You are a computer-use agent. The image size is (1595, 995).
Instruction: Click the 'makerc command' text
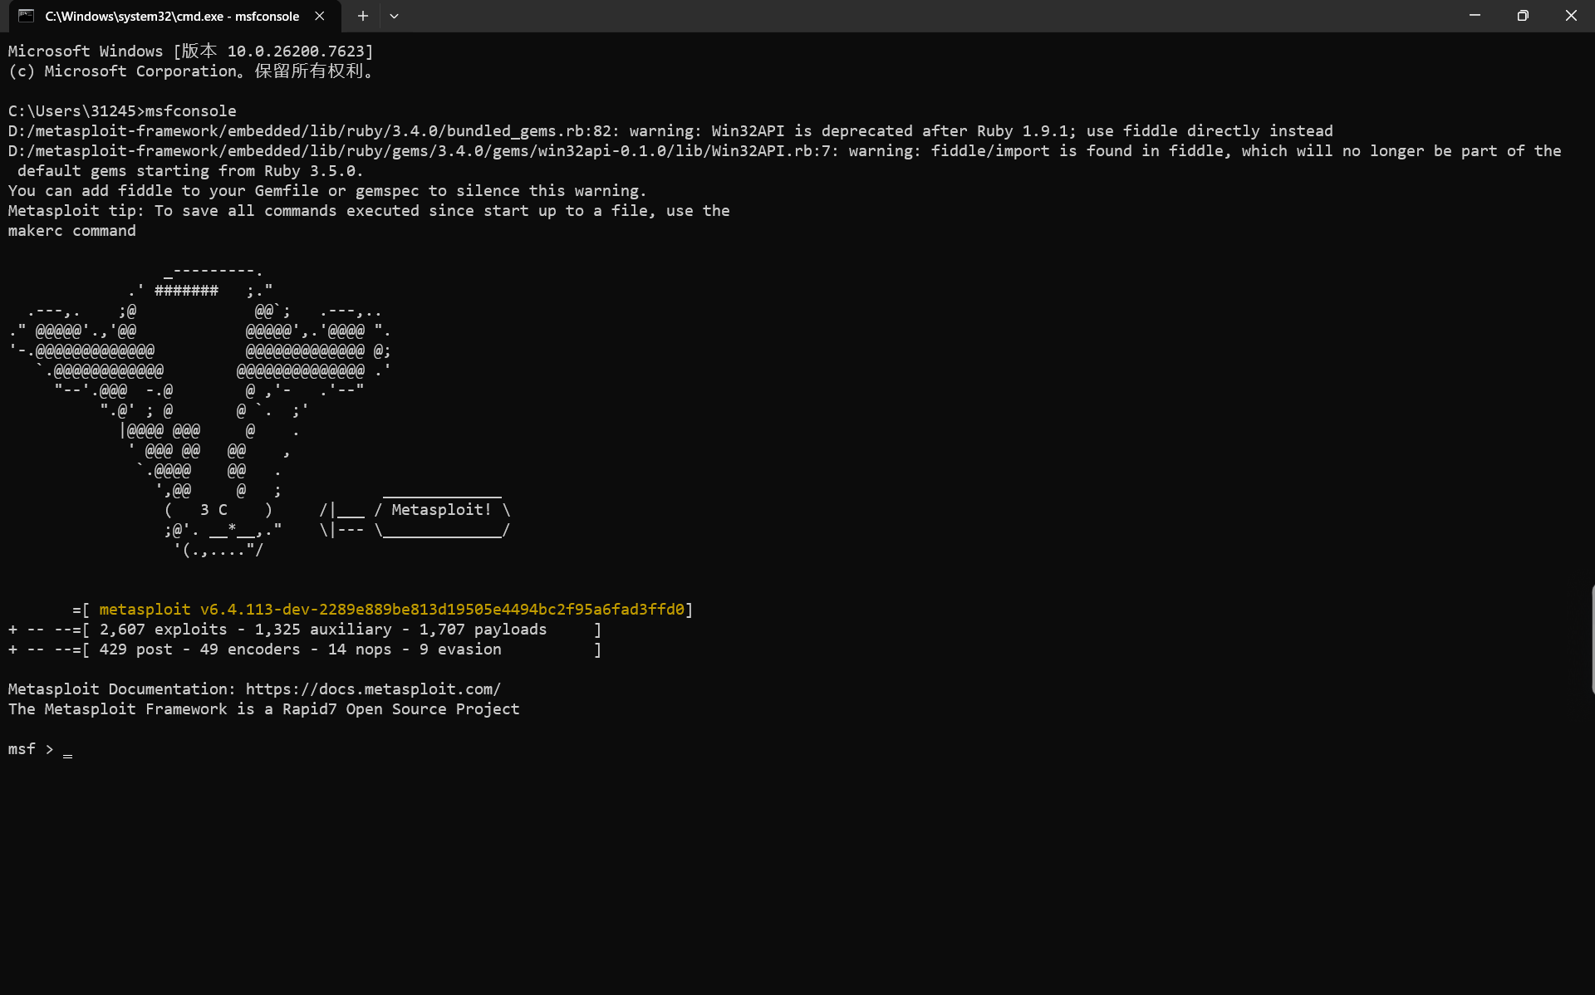(x=71, y=231)
